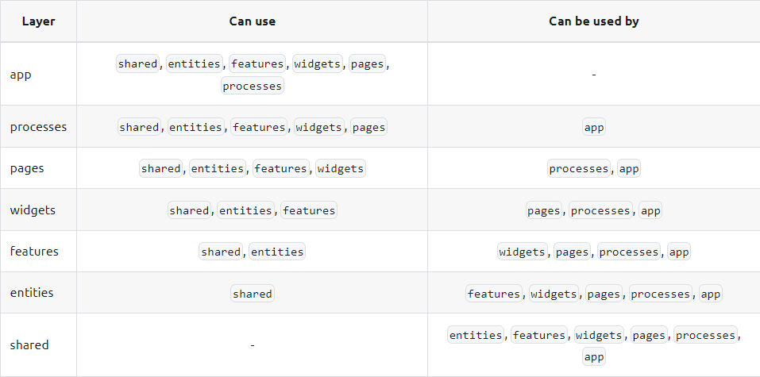Select the 'app' layer name cell
The height and width of the screenshot is (377, 760).
tap(38, 74)
